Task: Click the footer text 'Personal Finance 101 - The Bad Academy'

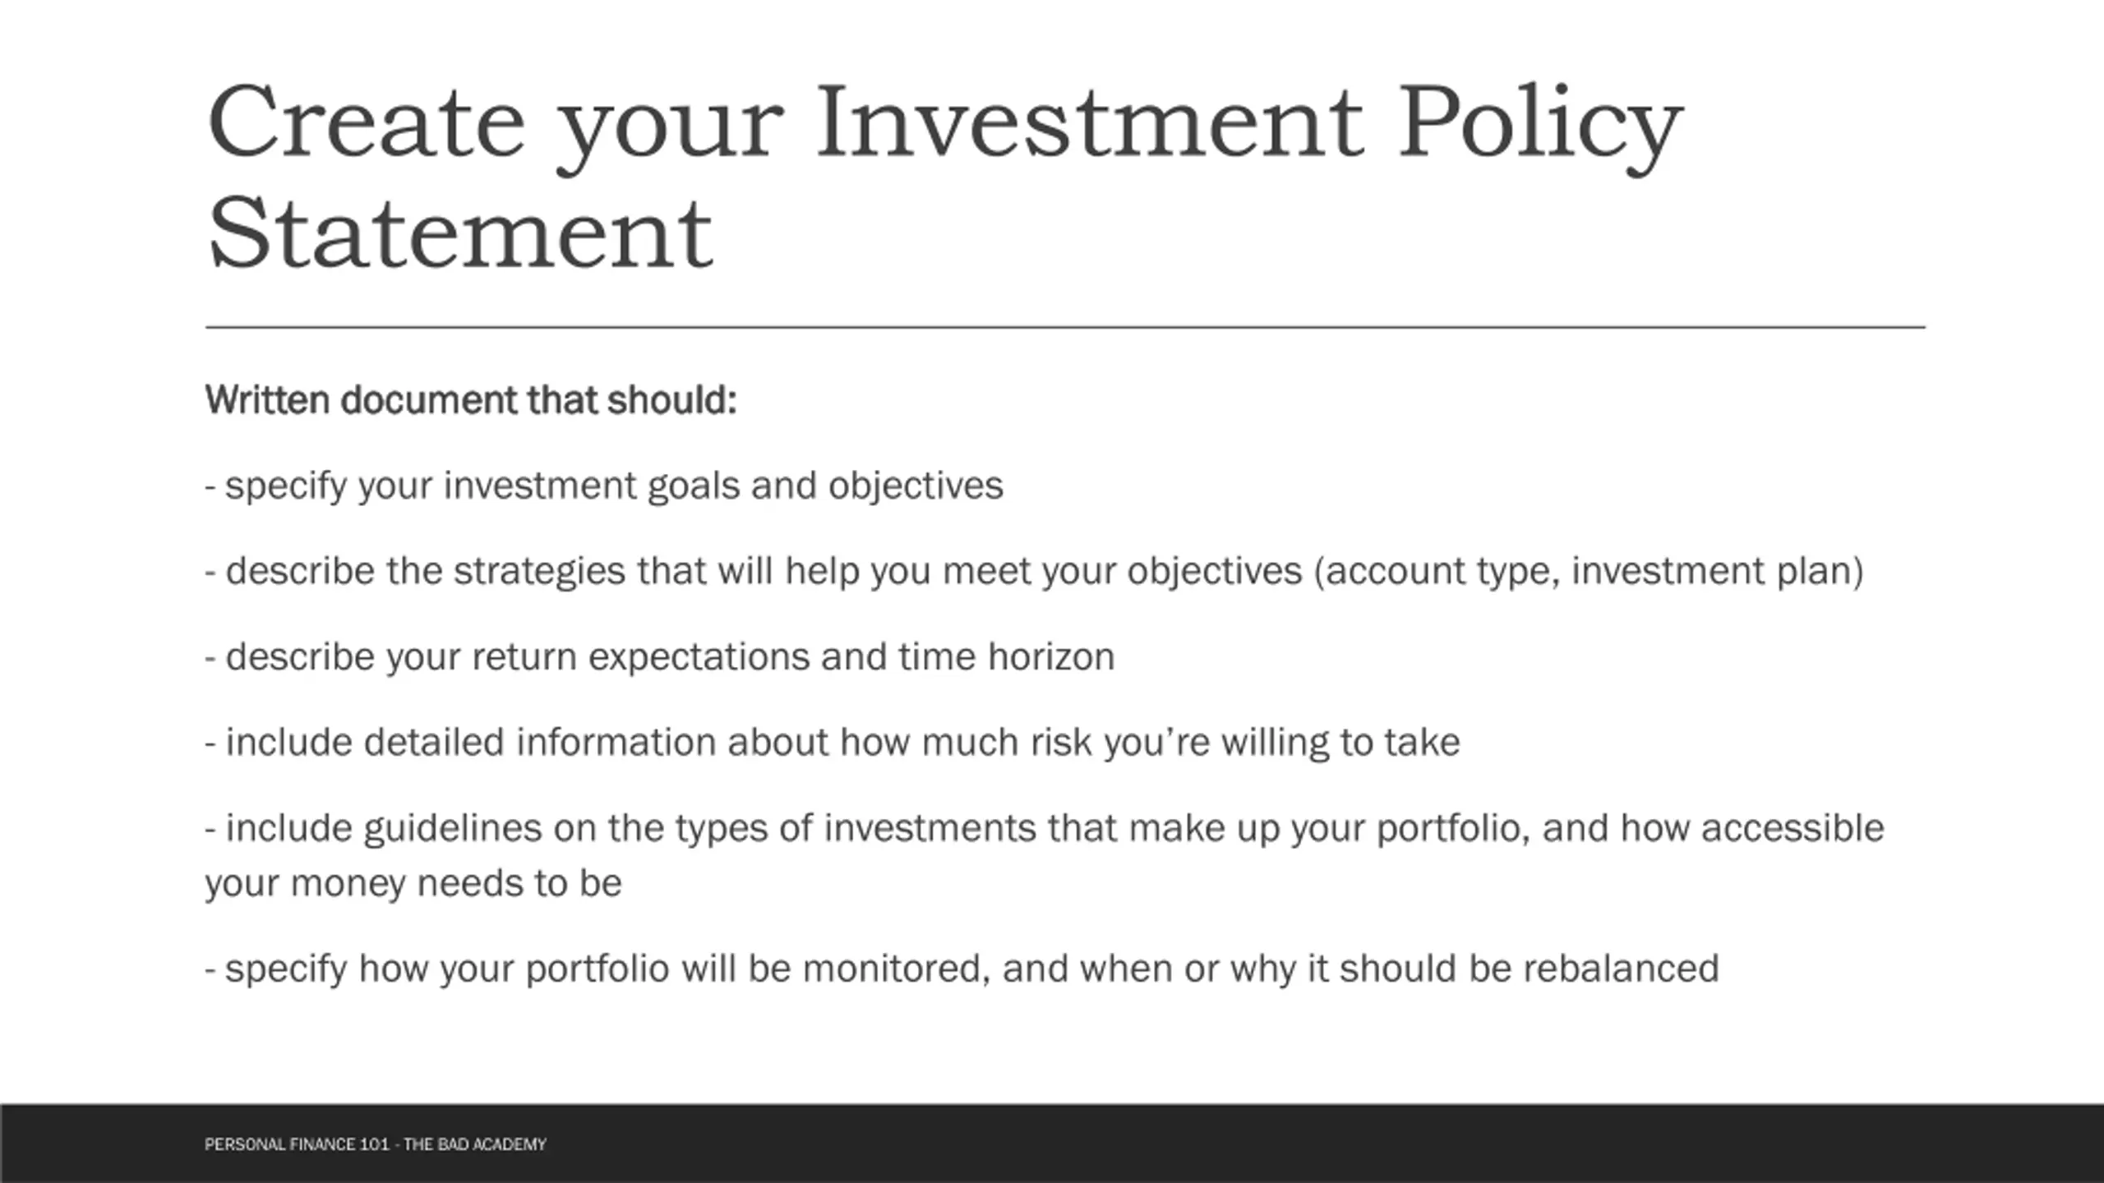Action: click(x=376, y=1144)
